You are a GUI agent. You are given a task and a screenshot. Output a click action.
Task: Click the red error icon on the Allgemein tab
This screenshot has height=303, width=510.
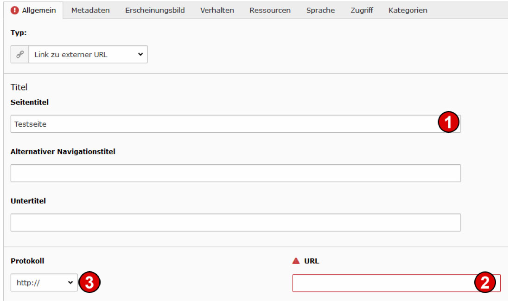(x=15, y=10)
